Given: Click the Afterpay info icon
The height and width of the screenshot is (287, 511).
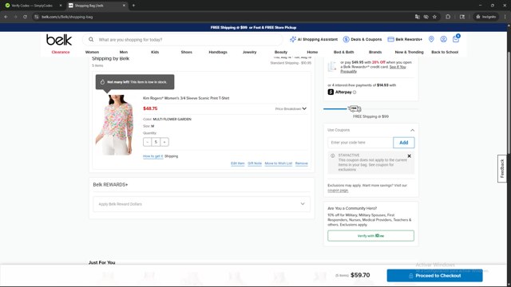Looking at the screenshot, I should pyautogui.click(x=355, y=92).
